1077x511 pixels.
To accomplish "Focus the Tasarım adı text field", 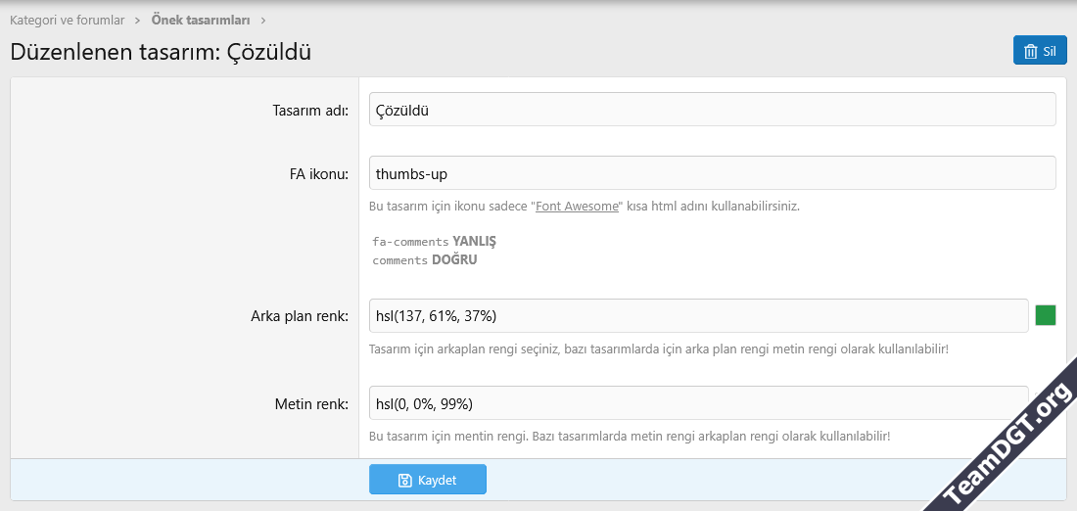I will click(x=712, y=110).
